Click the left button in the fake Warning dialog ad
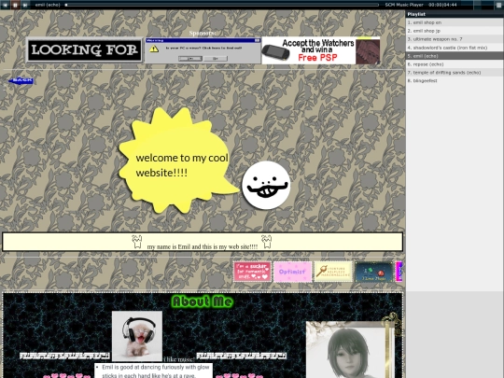This screenshot has width=504, height=378. pos(190,59)
